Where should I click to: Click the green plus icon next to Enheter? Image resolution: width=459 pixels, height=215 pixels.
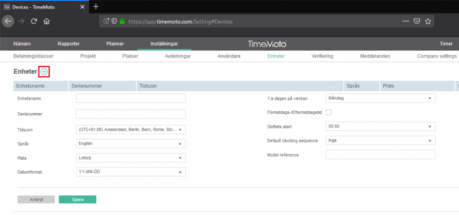[44, 71]
